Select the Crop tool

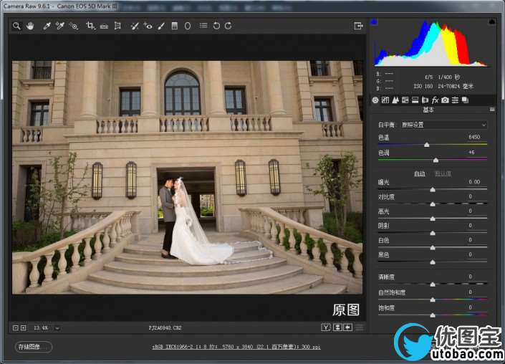(90, 26)
